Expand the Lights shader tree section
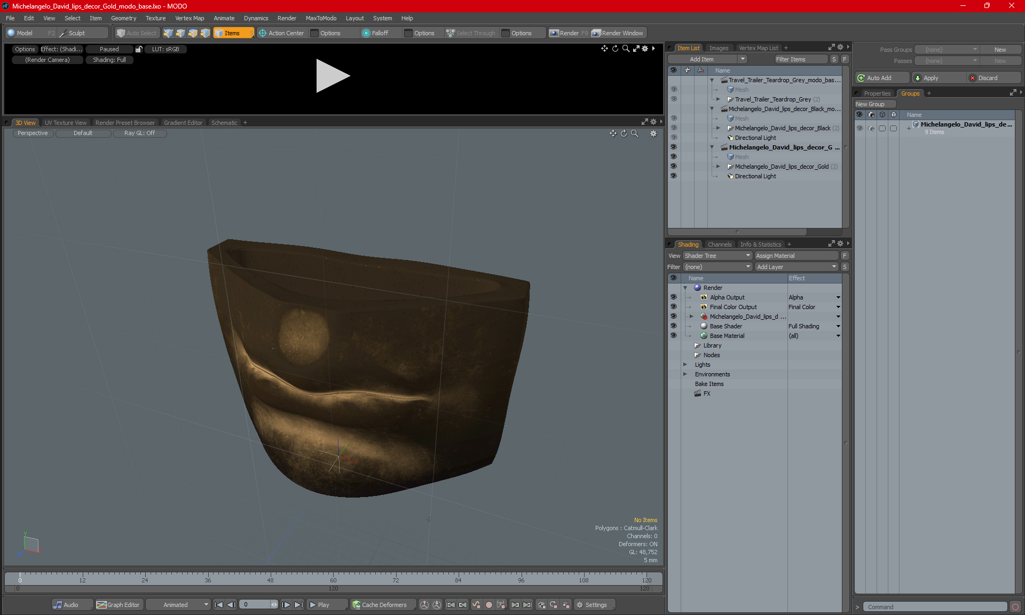The height and width of the screenshot is (615, 1025). [685, 365]
